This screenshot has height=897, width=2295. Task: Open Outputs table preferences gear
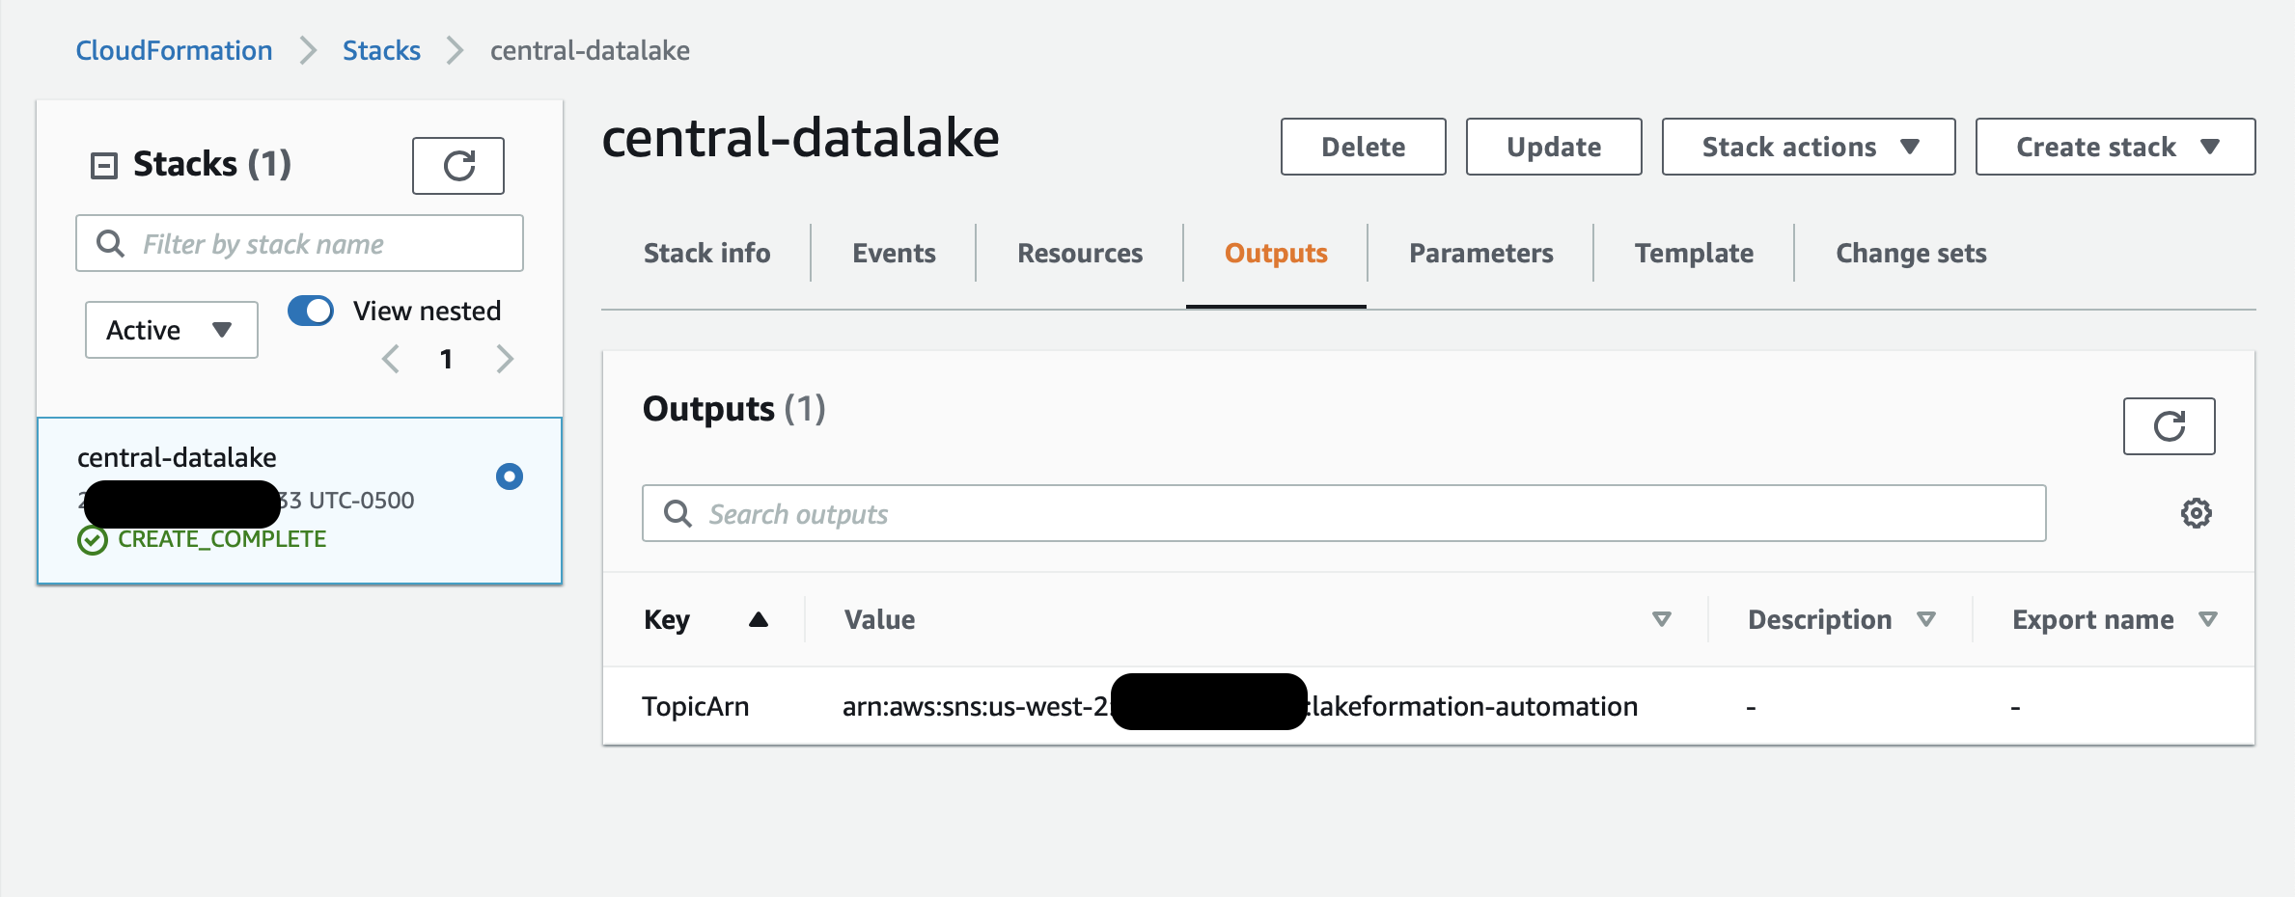tap(2197, 513)
